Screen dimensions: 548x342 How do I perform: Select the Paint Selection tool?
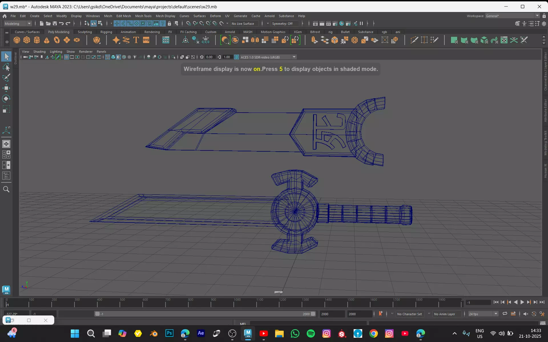tap(6, 77)
